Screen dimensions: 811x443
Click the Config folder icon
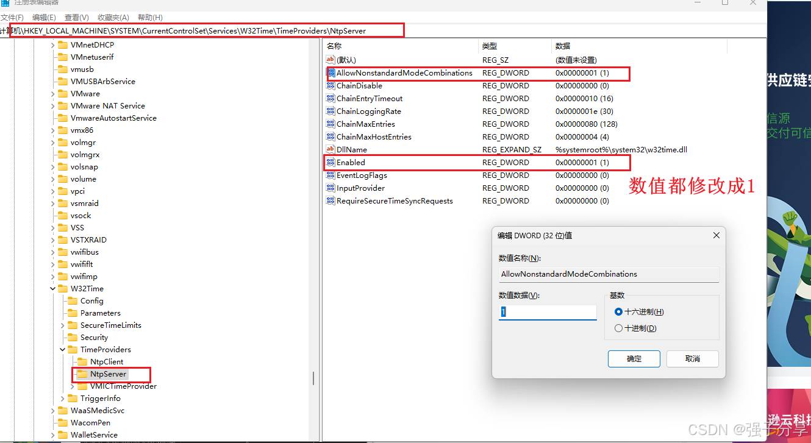point(73,300)
